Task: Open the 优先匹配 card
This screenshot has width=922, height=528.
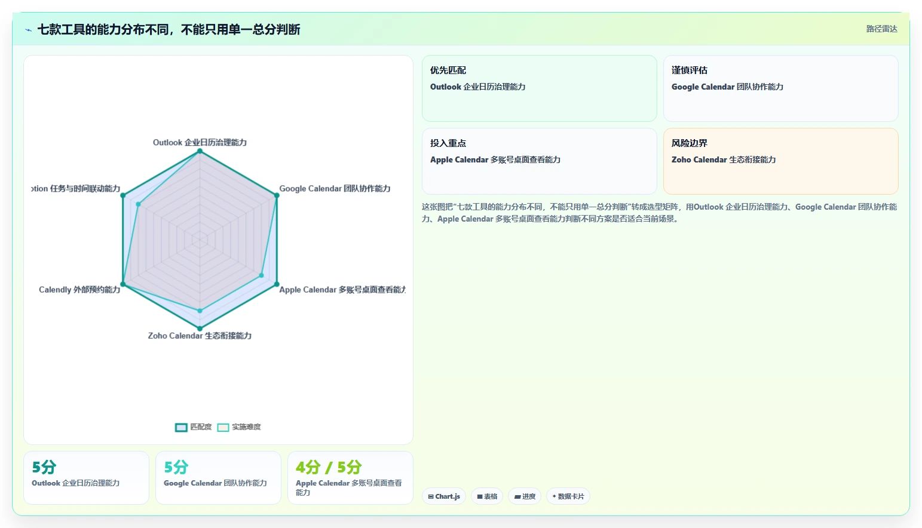Action: coord(539,88)
